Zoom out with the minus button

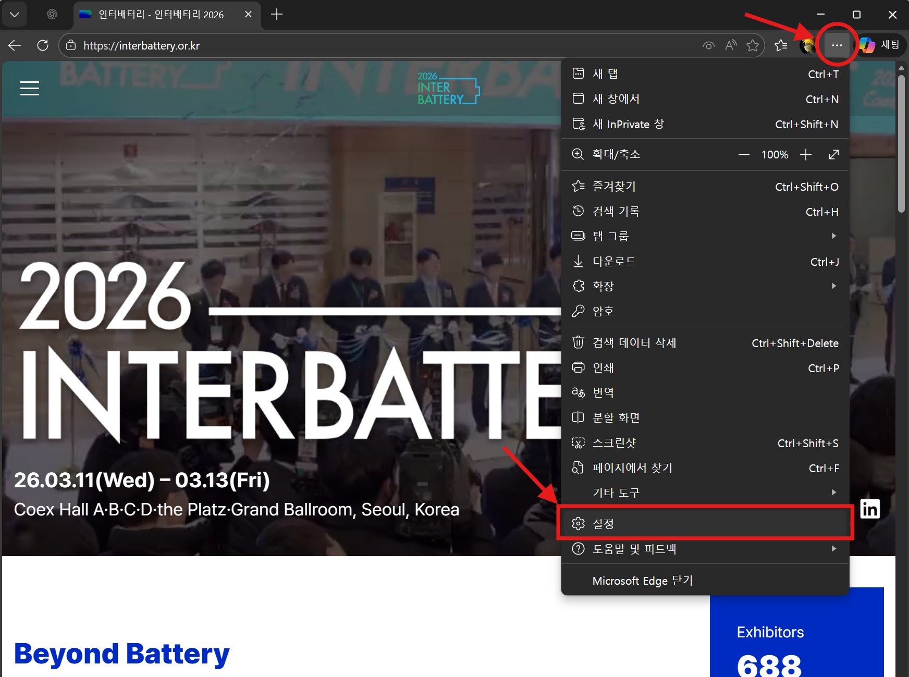[x=744, y=155]
